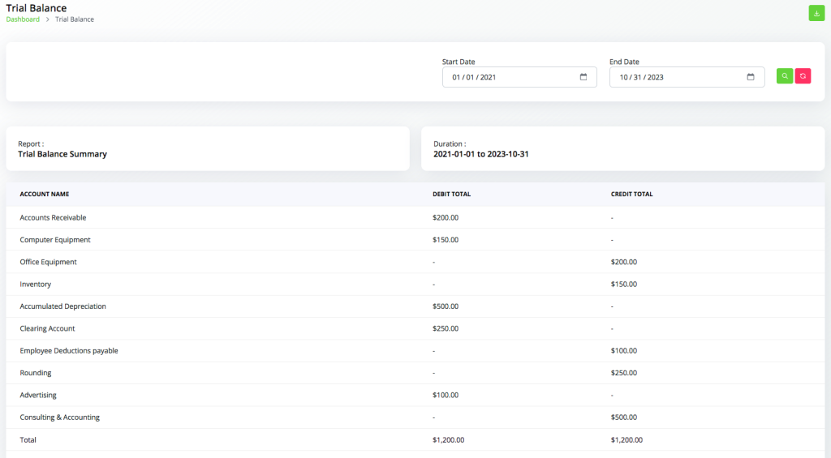Click the green download report icon
831x458 pixels.
pos(816,13)
